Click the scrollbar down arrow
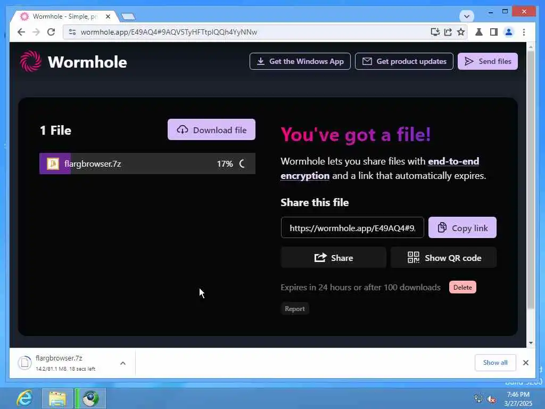The image size is (545, 409). click(531, 342)
